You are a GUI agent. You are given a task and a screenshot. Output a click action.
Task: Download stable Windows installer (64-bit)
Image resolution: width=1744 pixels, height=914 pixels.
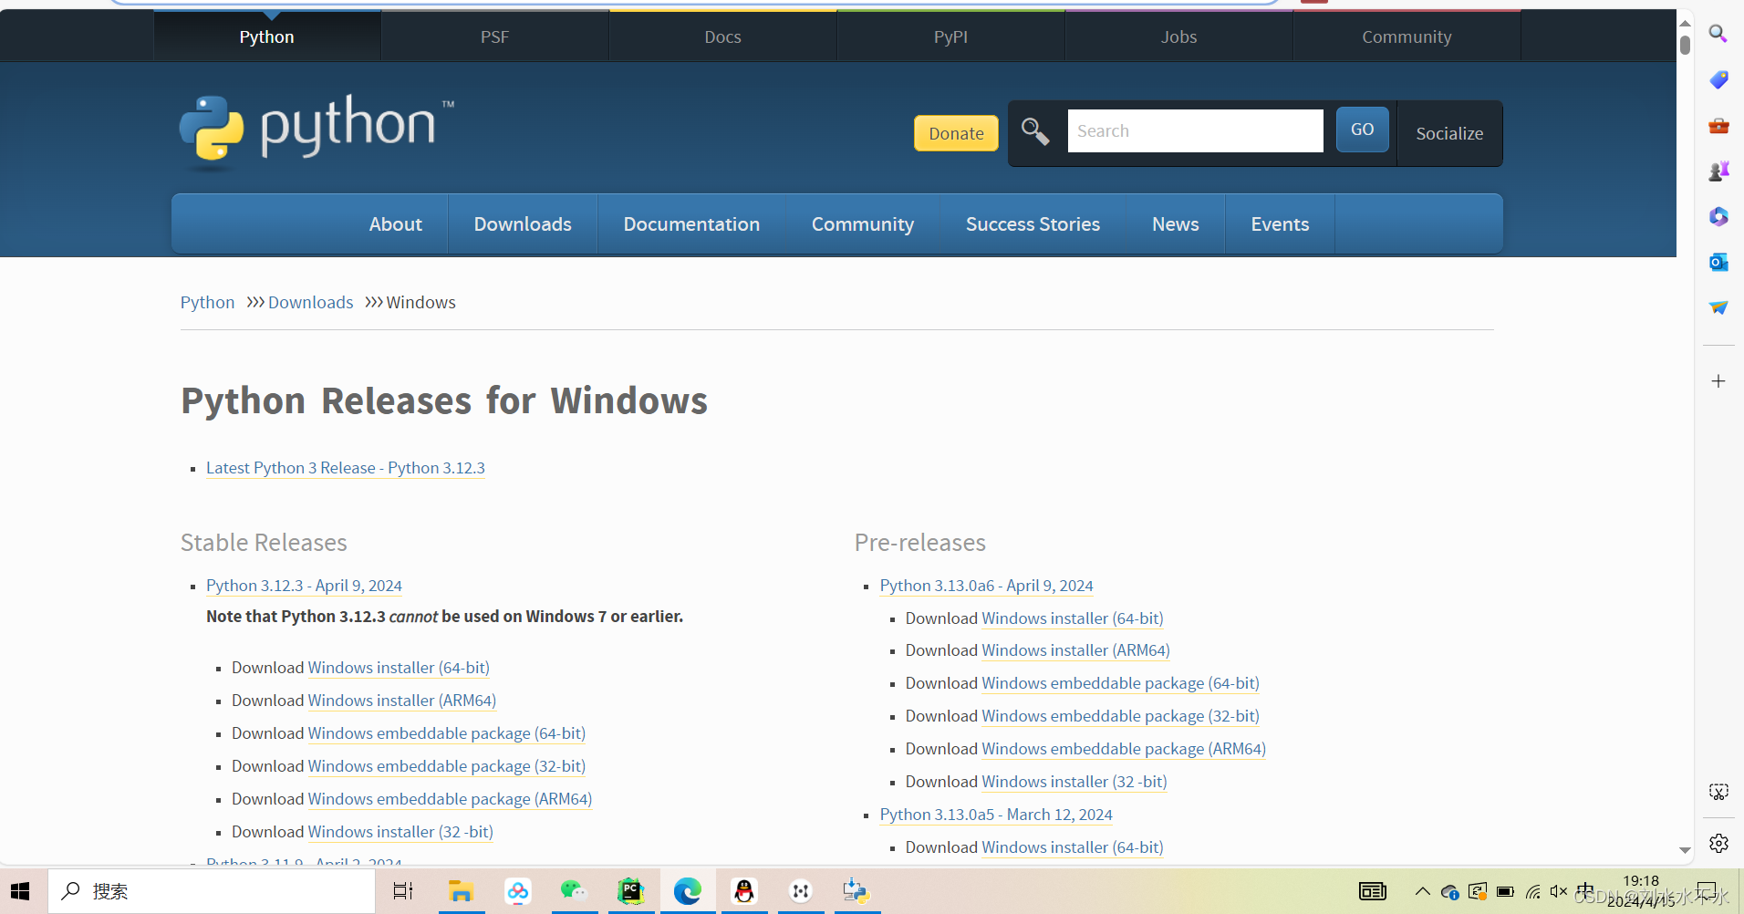click(x=399, y=668)
